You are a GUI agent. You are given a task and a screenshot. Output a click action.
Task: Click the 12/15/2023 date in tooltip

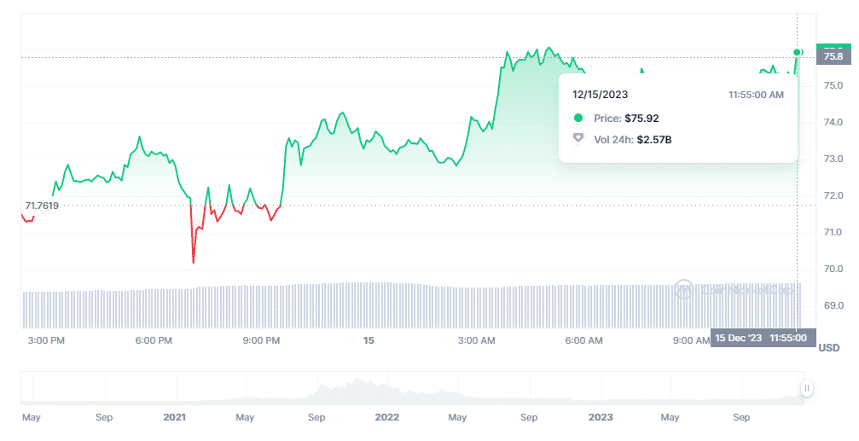coord(600,95)
